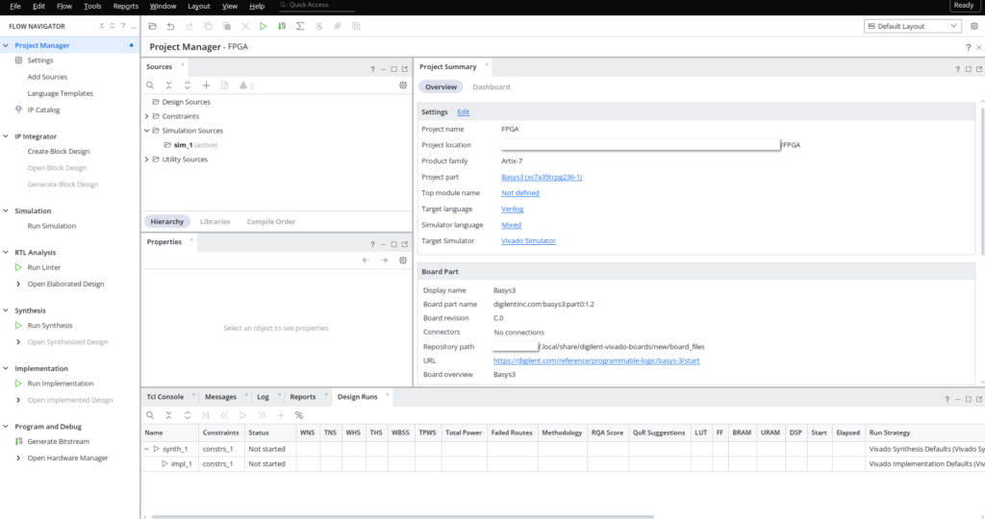Screen dimensions: 985x519
Task: Click the green Run arrow in main toolbar
Action: point(264,26)
